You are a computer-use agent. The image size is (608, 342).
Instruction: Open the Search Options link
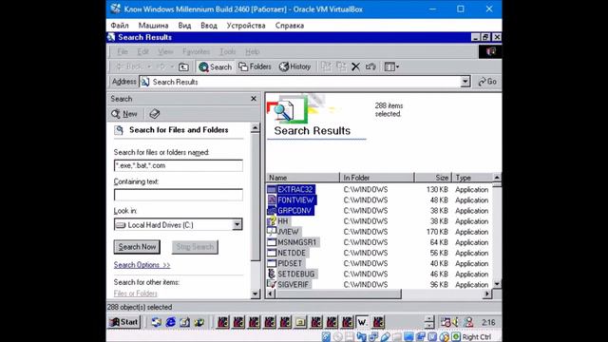pos(142,265)
